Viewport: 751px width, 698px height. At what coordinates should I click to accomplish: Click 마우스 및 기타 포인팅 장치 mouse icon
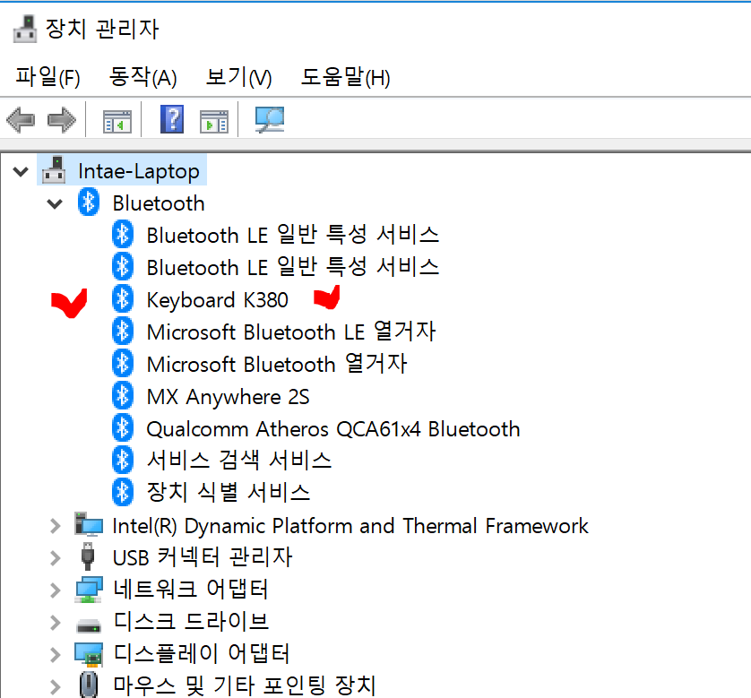point(88,685)
